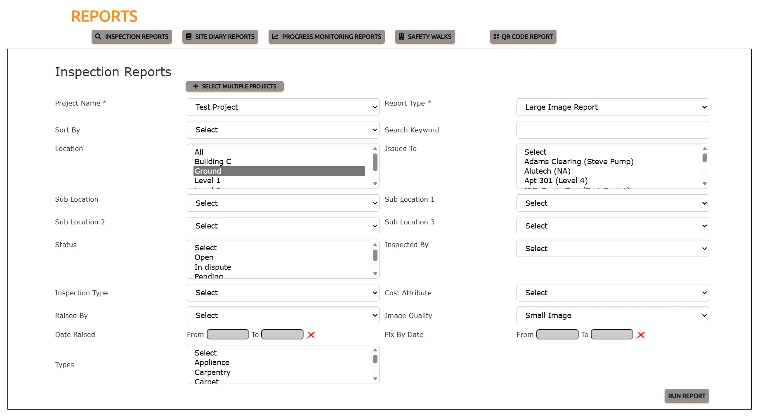The image size is (757, 417).
Task: Select 'Carpentry' in the Types list
Action: point(279,372)
